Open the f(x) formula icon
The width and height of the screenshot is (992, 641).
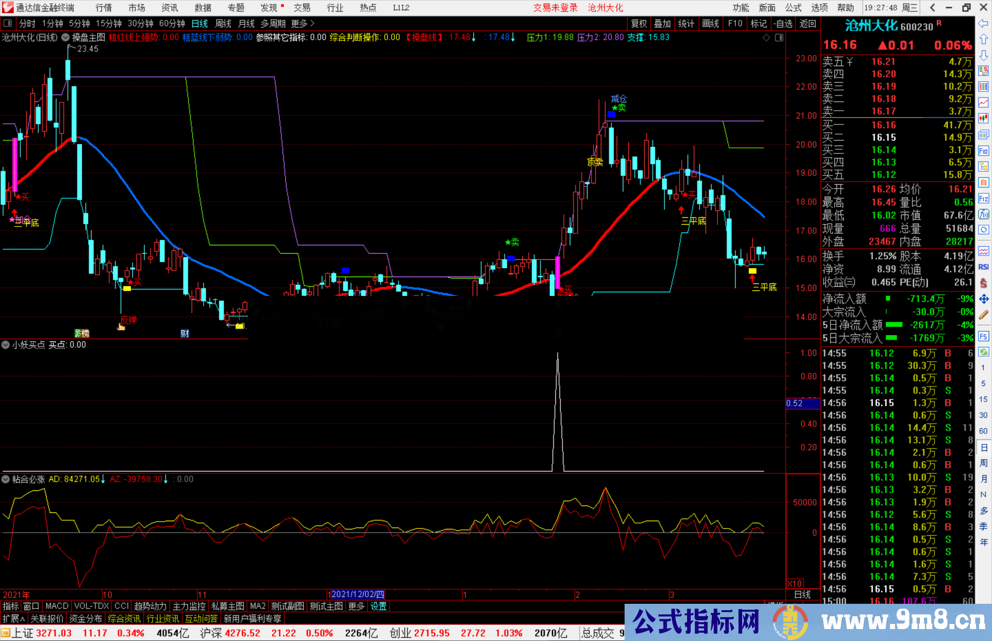pyautogui.click(x=983, y=214)
